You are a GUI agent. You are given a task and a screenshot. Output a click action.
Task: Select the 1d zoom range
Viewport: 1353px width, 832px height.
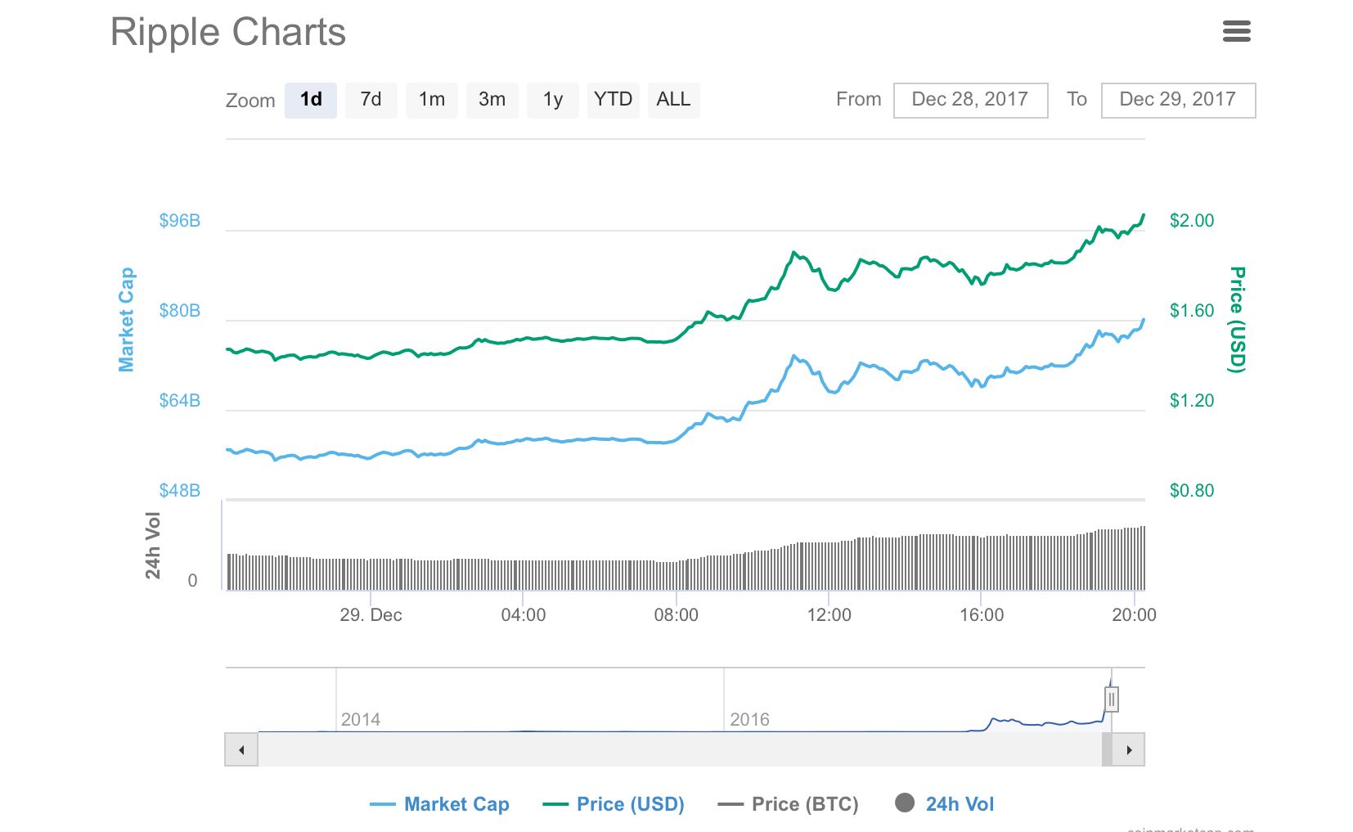tap(311, 100)
